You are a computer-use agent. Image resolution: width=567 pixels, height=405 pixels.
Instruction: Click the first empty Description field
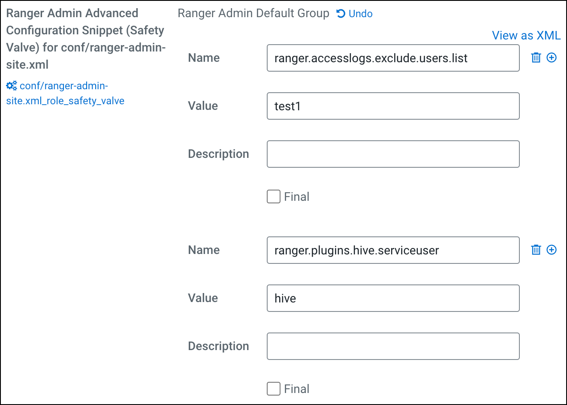pyautogui.click(x=393, y=154)
